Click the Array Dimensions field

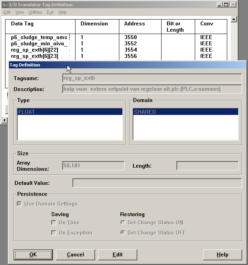pos(93,166)
